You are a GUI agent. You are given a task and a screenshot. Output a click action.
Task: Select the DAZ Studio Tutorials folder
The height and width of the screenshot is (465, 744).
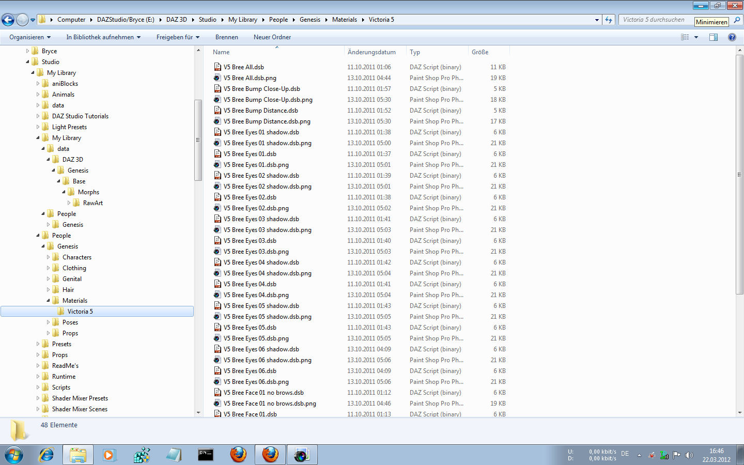point(80,116)
